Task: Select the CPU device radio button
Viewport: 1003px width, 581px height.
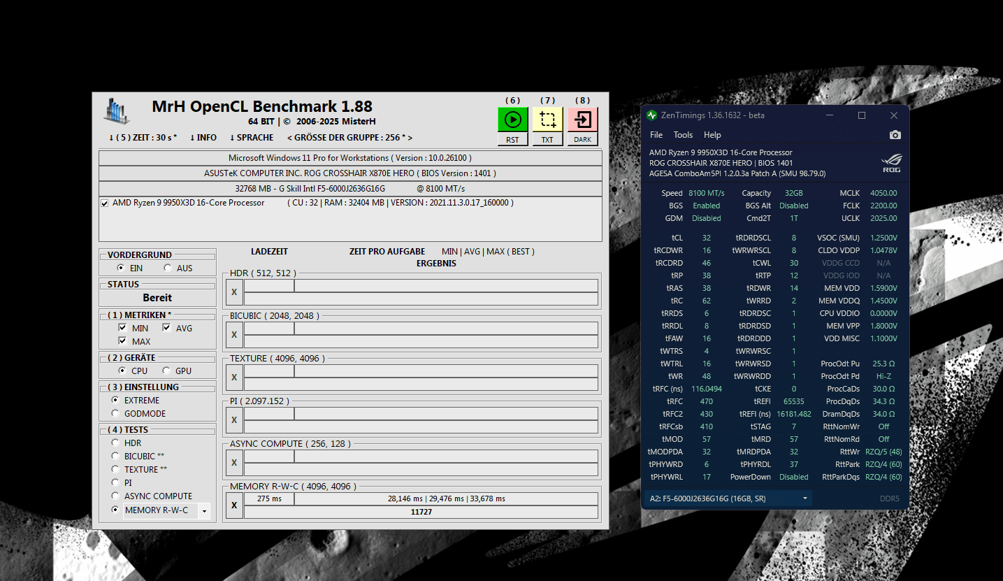Action: 122,371
